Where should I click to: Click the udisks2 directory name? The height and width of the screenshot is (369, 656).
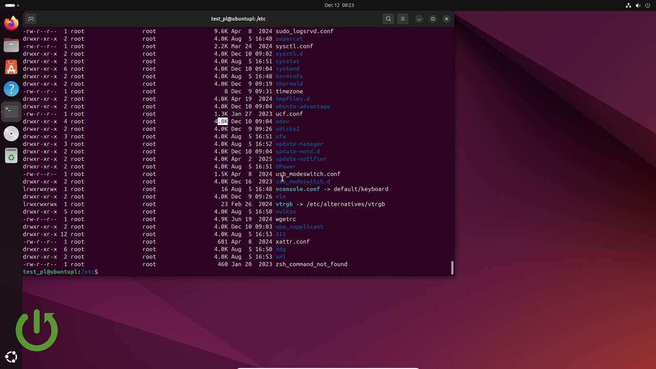coord(288,129)
